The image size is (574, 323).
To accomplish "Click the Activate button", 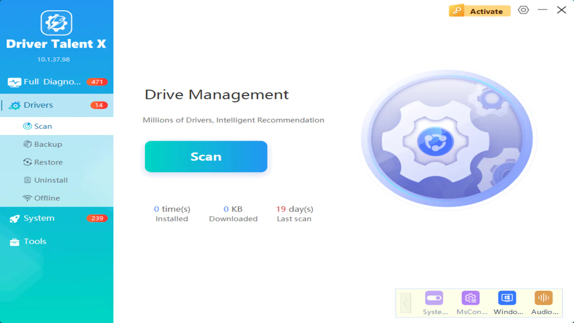I will pyautogui.click(x=480, y=11).
